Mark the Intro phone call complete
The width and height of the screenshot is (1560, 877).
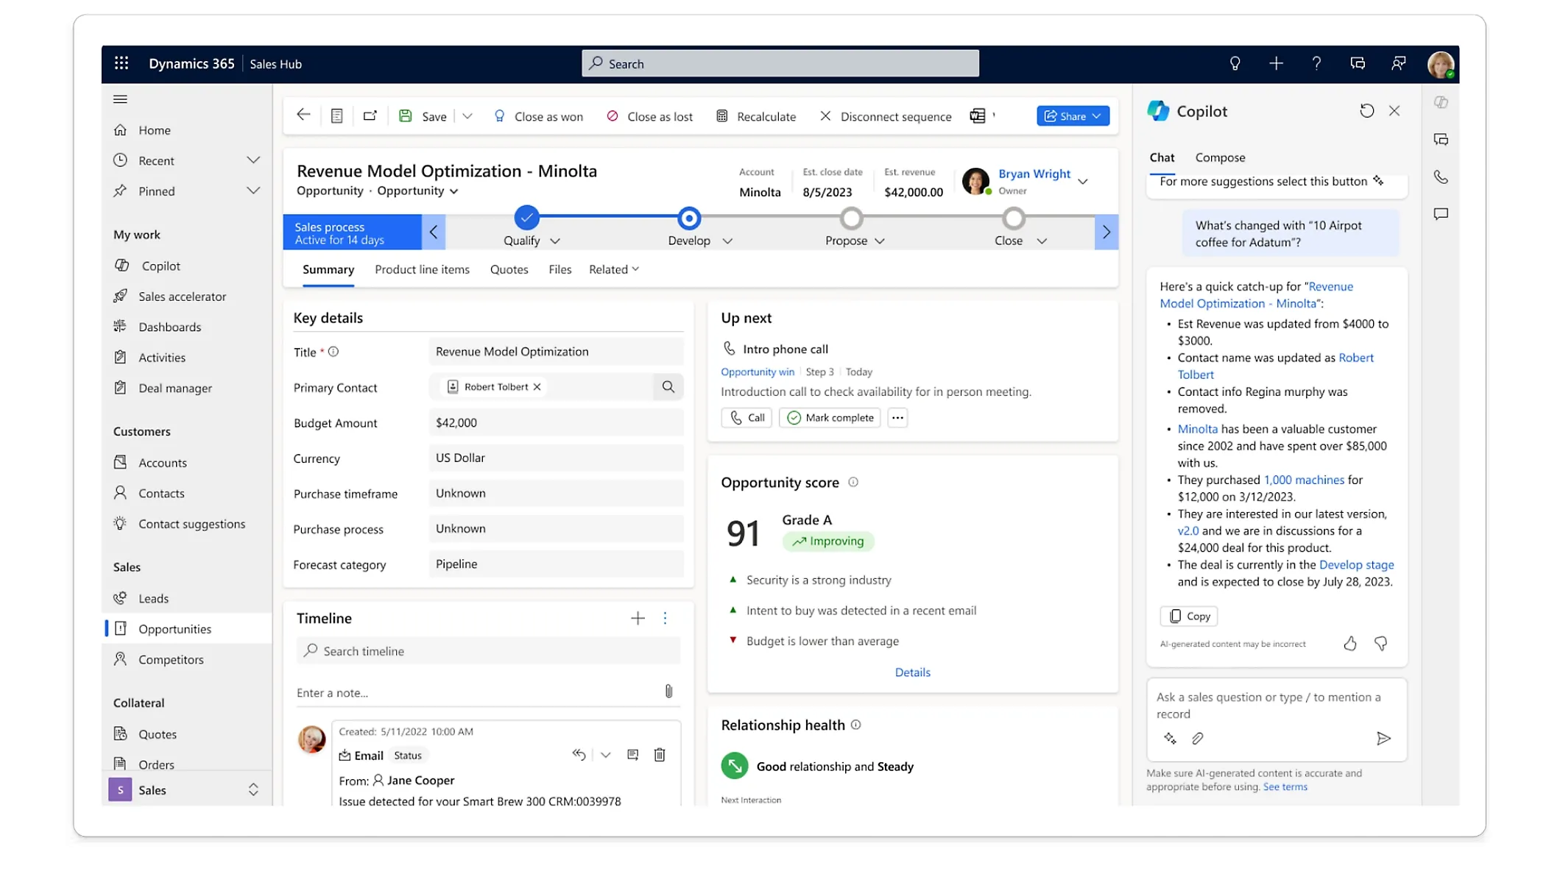pos(829,417)
